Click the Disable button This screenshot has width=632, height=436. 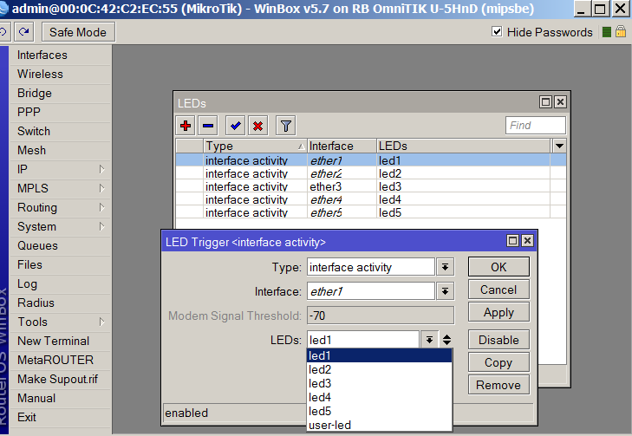pos(498,340)
